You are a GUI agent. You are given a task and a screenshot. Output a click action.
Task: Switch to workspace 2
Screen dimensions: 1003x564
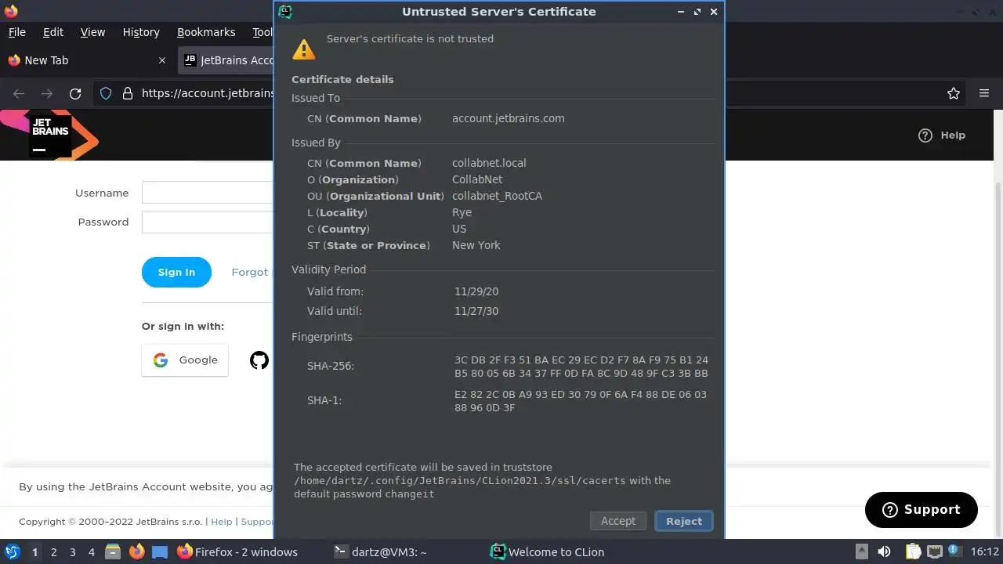click(x=53, y=551)
